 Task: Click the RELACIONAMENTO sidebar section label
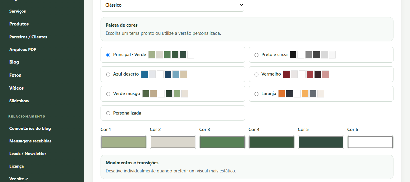[27, 116]
